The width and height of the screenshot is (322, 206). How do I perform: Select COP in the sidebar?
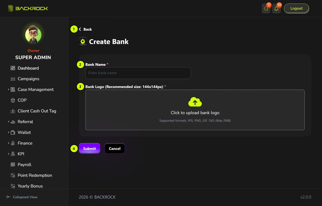coord(22,100)
